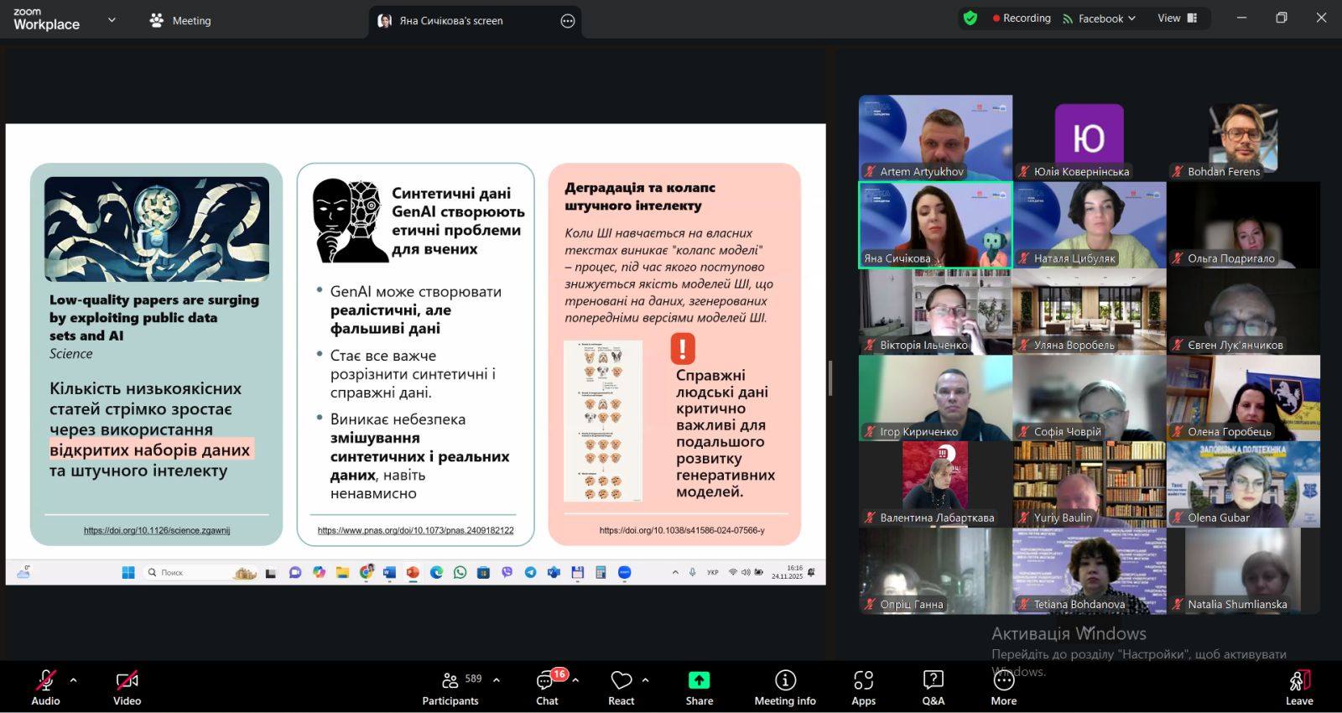This screenshot has height=713, width=1342.
Task: Open the More options menu
Action: pos(1003,687)
